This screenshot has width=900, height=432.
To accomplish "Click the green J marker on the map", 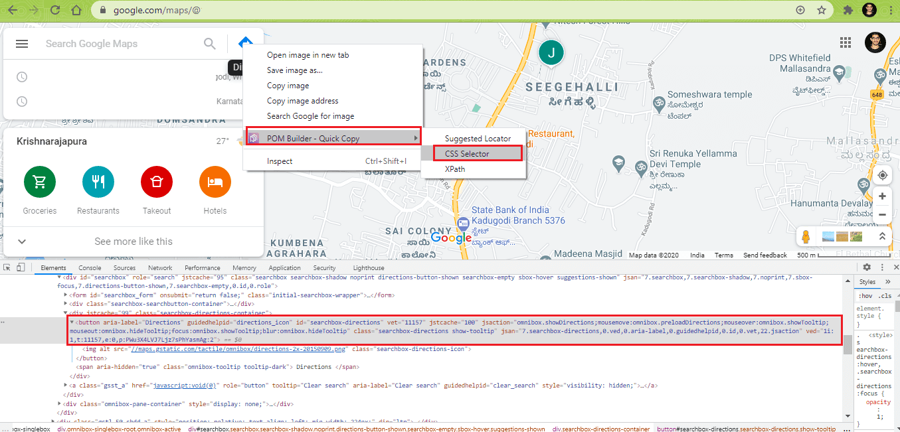I will click(551, 52).
